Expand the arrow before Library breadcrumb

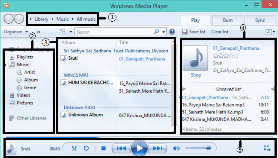(30, 19)
